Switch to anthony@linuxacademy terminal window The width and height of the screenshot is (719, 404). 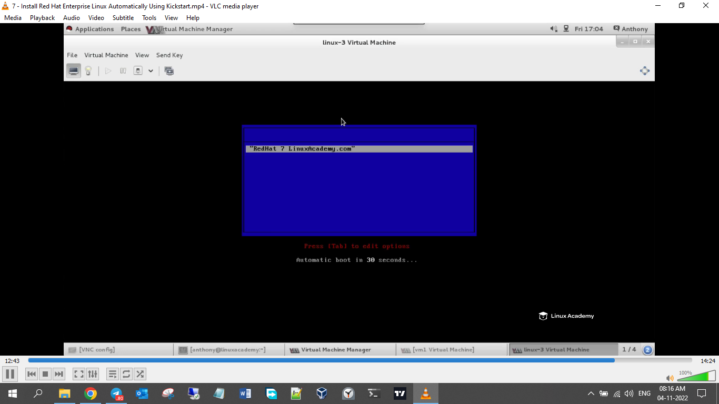tap(229, 349)
